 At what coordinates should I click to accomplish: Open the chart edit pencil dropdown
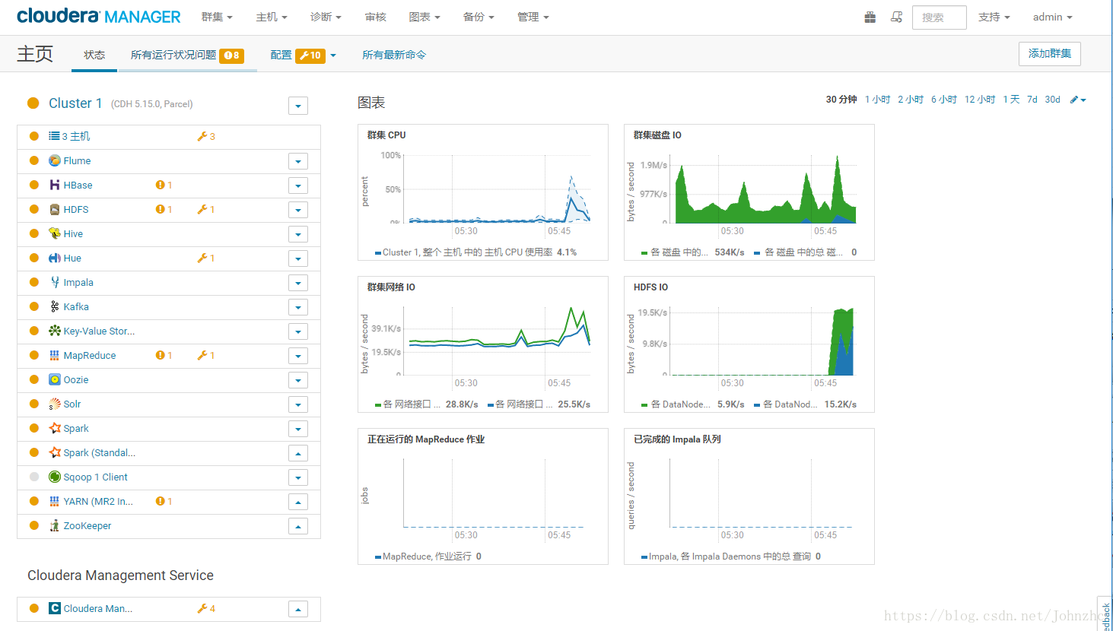1078,100
